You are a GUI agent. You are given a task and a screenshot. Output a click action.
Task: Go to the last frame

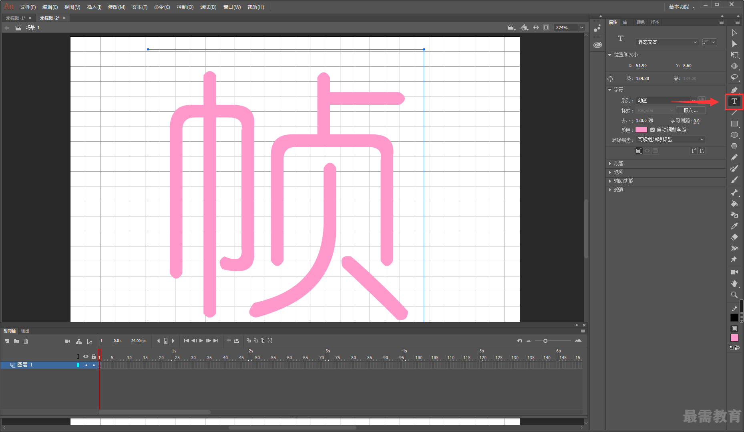pos(216,341)
